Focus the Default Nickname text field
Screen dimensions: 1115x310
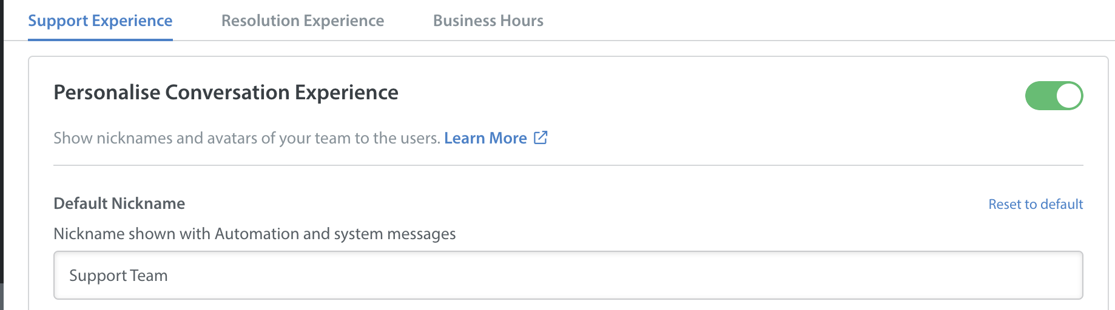tap(568, 275)
